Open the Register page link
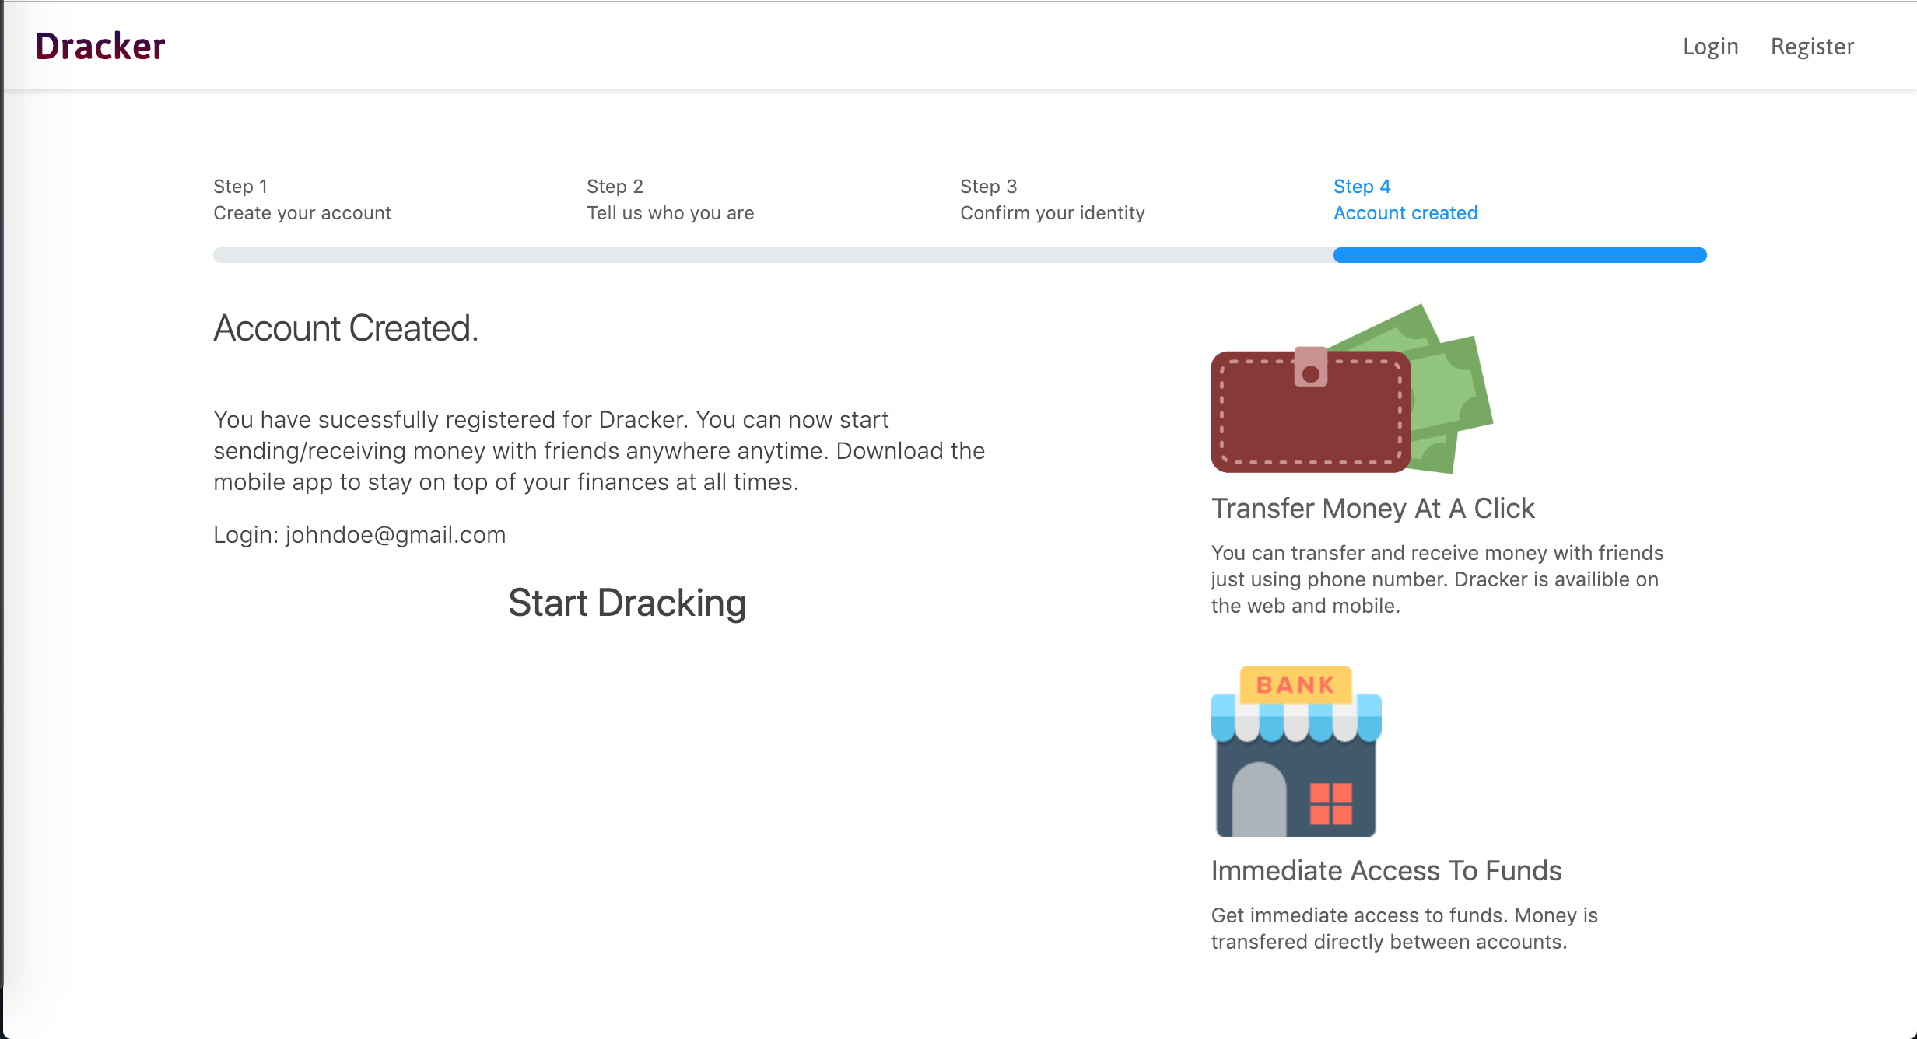The image size is (1917, 1039). [x=1812, y=47]
